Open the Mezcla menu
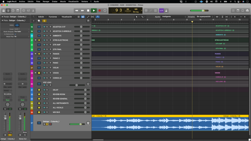The image size is (251, 141). tap(63, 2)
